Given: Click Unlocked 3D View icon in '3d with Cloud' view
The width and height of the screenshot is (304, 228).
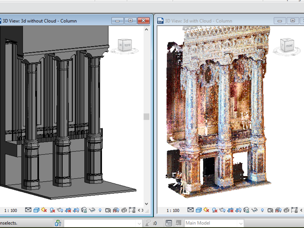Looking at the screenshot, I should tap(246, 210).
